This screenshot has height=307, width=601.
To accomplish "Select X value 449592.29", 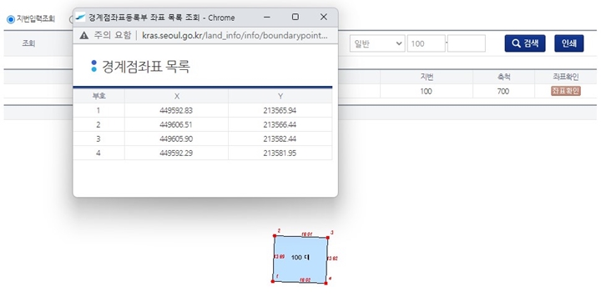I will tap(176, 153).
